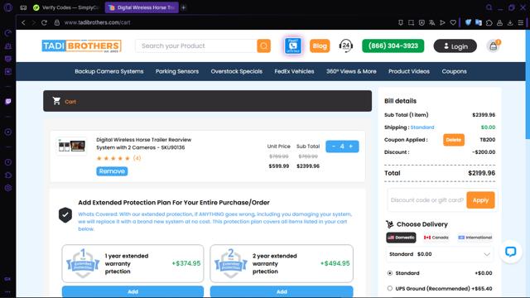Click the discount code or gift card field
The width and height of the screenshot is (530, 298).
427,200
